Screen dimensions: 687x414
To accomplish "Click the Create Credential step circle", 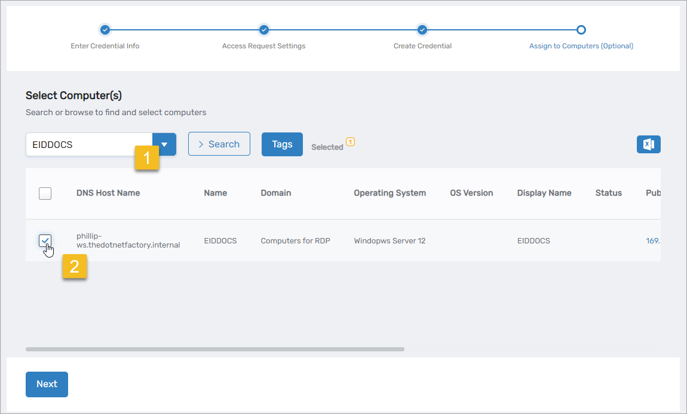I will click(422, 30).
